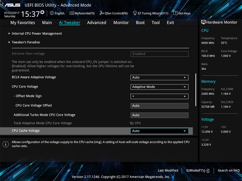Click Last Modified button
Viewport: 242px width, 181px height.
click(168, 171)
